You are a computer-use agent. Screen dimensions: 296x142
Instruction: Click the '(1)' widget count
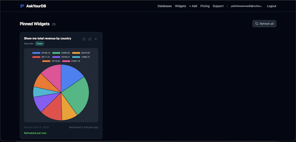tap(54, 24)
